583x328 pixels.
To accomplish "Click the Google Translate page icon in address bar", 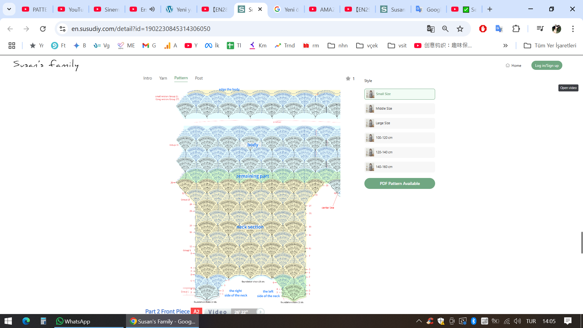I will click(431, 29).
